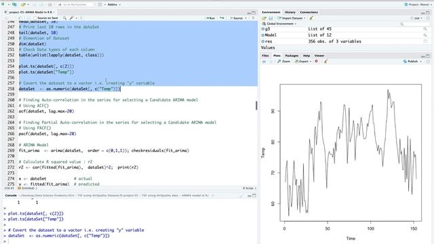
Task: Click the Open File folder icon
Action: pos(23,5)
